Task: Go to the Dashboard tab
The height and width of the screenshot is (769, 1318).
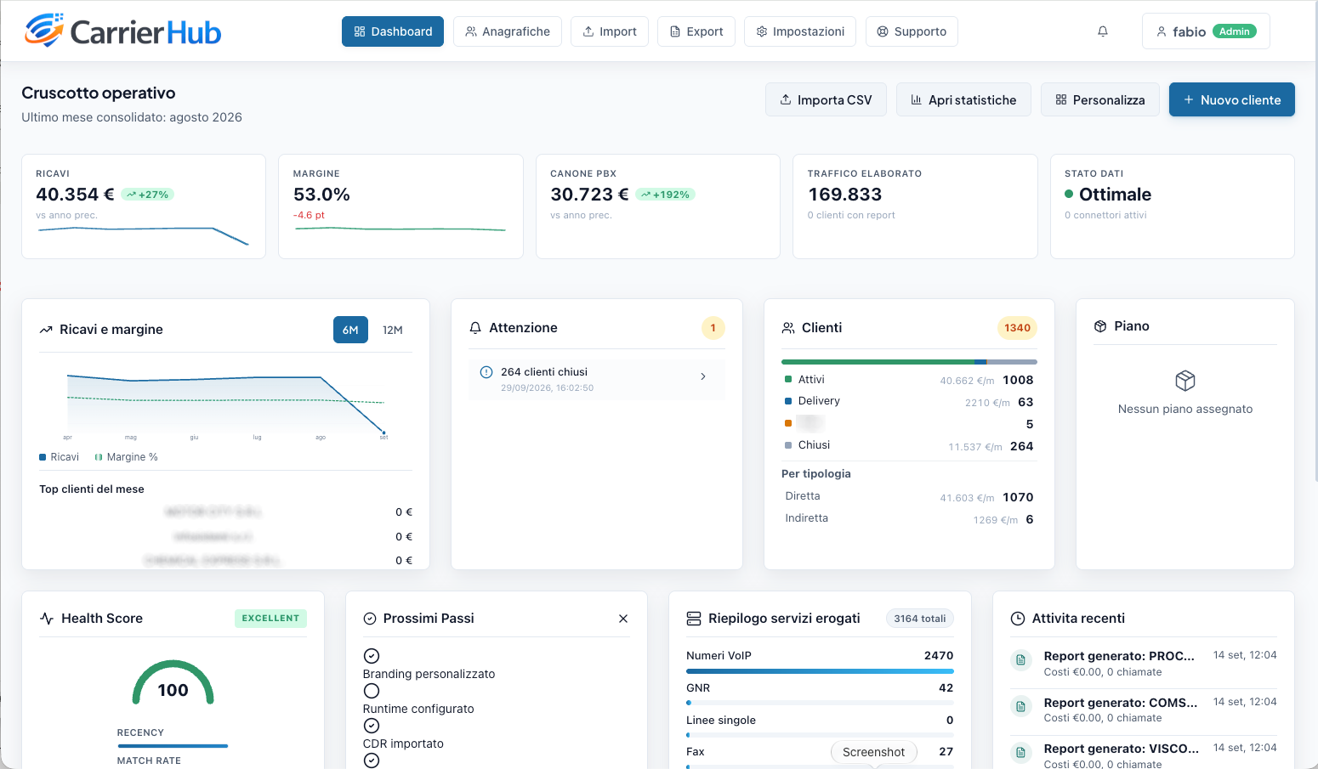Action: 393,31
